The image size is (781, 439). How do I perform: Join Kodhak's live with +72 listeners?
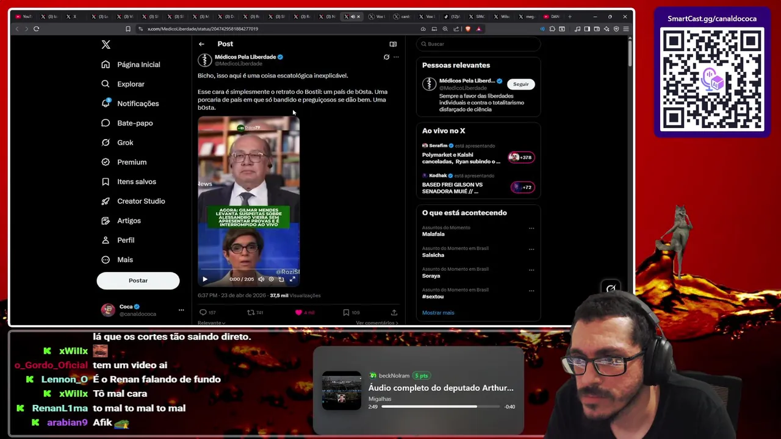(x=522, y=187)
